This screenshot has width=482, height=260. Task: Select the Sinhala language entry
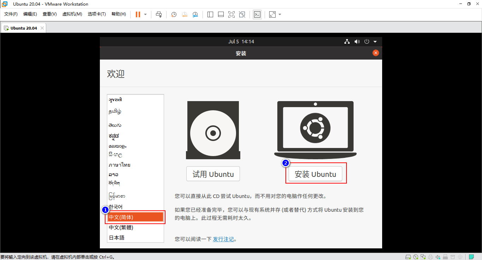tap(135, 155)
